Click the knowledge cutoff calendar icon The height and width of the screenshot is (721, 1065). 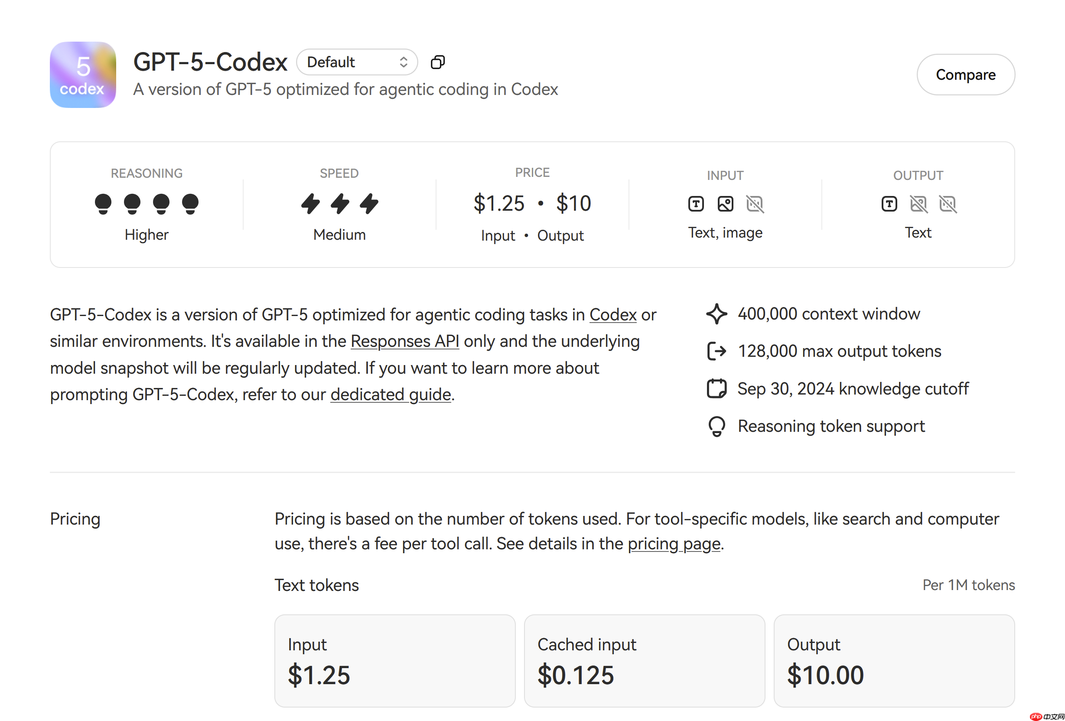(x=717, y=389)
